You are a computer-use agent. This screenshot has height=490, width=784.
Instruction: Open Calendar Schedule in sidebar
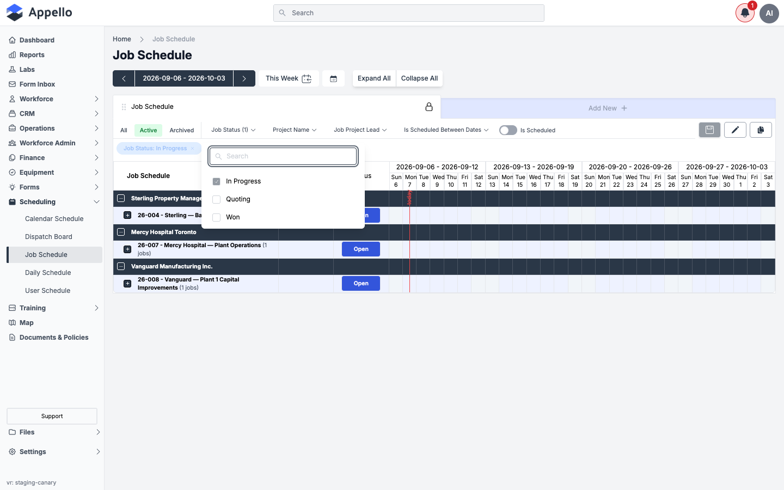click(x=54, y=219)
